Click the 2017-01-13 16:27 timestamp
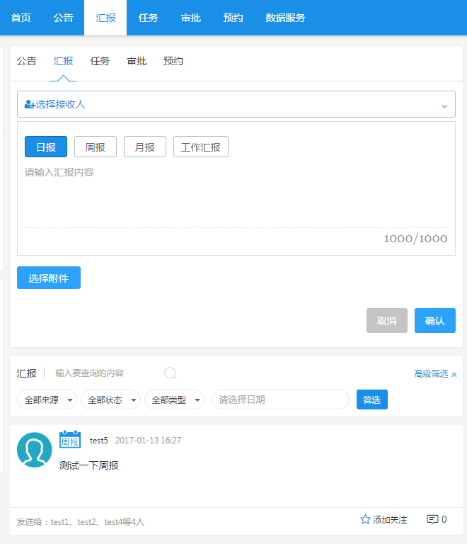This screenshot has height=544, width=467. [149, 441]
